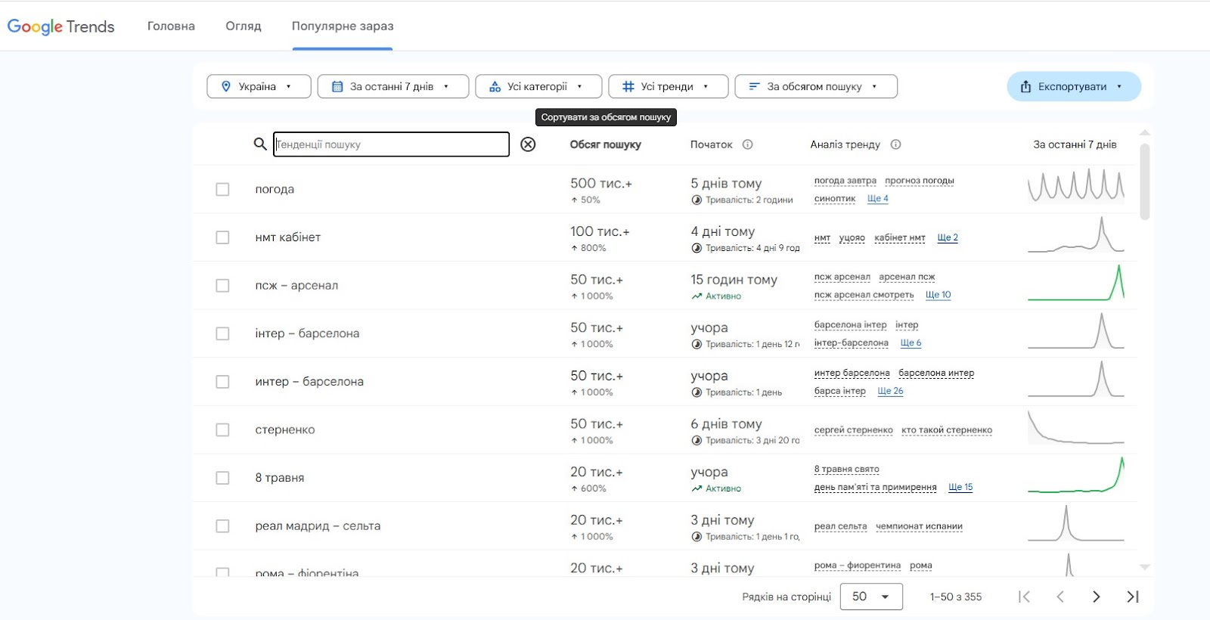Click the categories shapes icon
Viewport: 1210px width, 620px height.
pos(495,86)
